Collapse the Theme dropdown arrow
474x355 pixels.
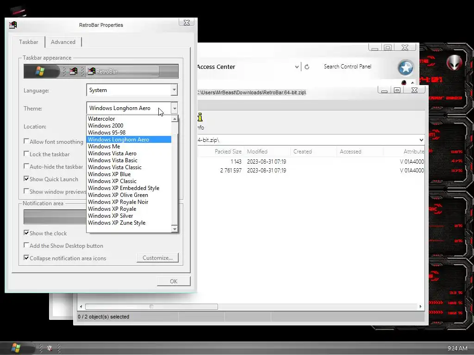[x=175, y=108]
